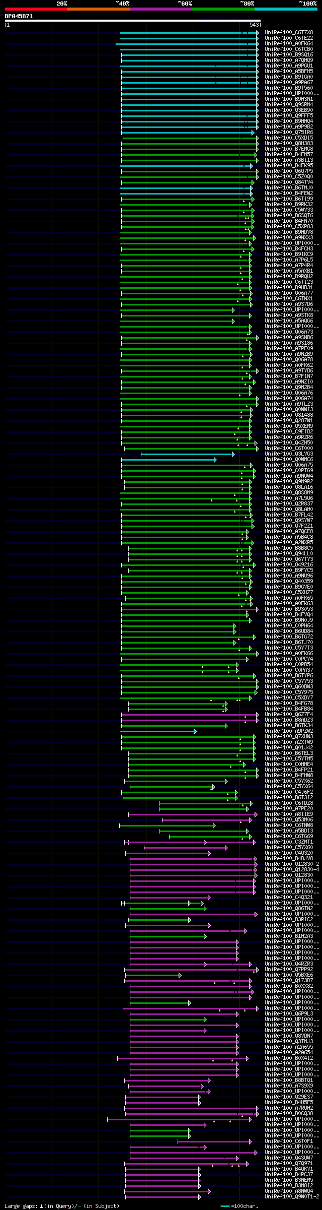Select hit UniRef100_C0PCY4
Screen dimensions: 322x1210
click(x=289, y=659)
